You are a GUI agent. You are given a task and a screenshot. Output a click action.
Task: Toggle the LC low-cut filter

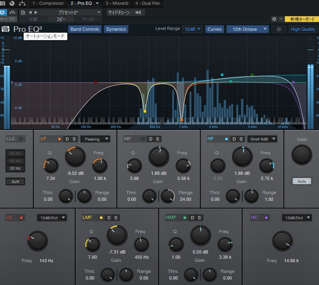click(21, 217)
